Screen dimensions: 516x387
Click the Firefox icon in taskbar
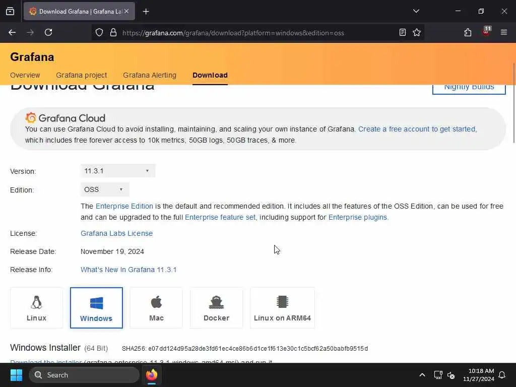click(x=152, y=375)
